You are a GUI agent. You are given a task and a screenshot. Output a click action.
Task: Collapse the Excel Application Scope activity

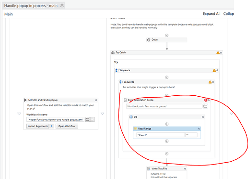tap(209, 100)
